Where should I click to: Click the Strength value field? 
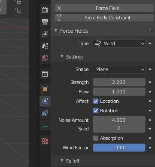point(119,82)
